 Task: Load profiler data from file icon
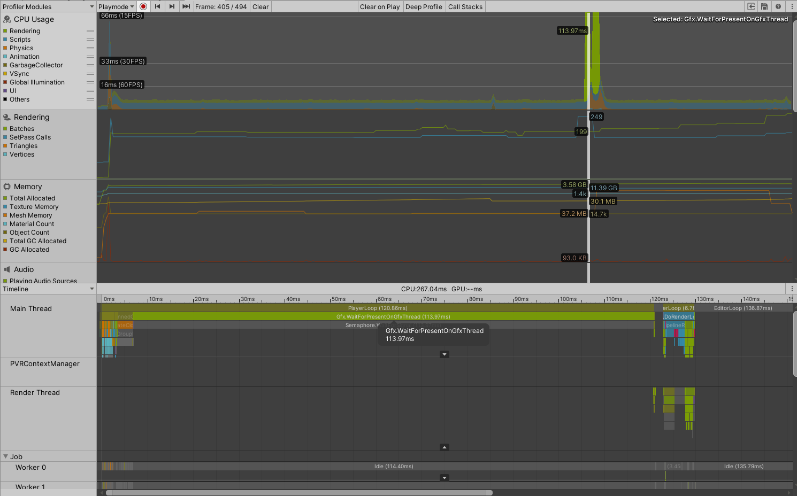[x=751, y=6]
